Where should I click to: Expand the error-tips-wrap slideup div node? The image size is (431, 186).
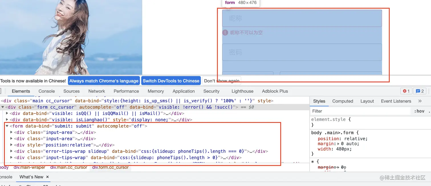coord(12,151)
